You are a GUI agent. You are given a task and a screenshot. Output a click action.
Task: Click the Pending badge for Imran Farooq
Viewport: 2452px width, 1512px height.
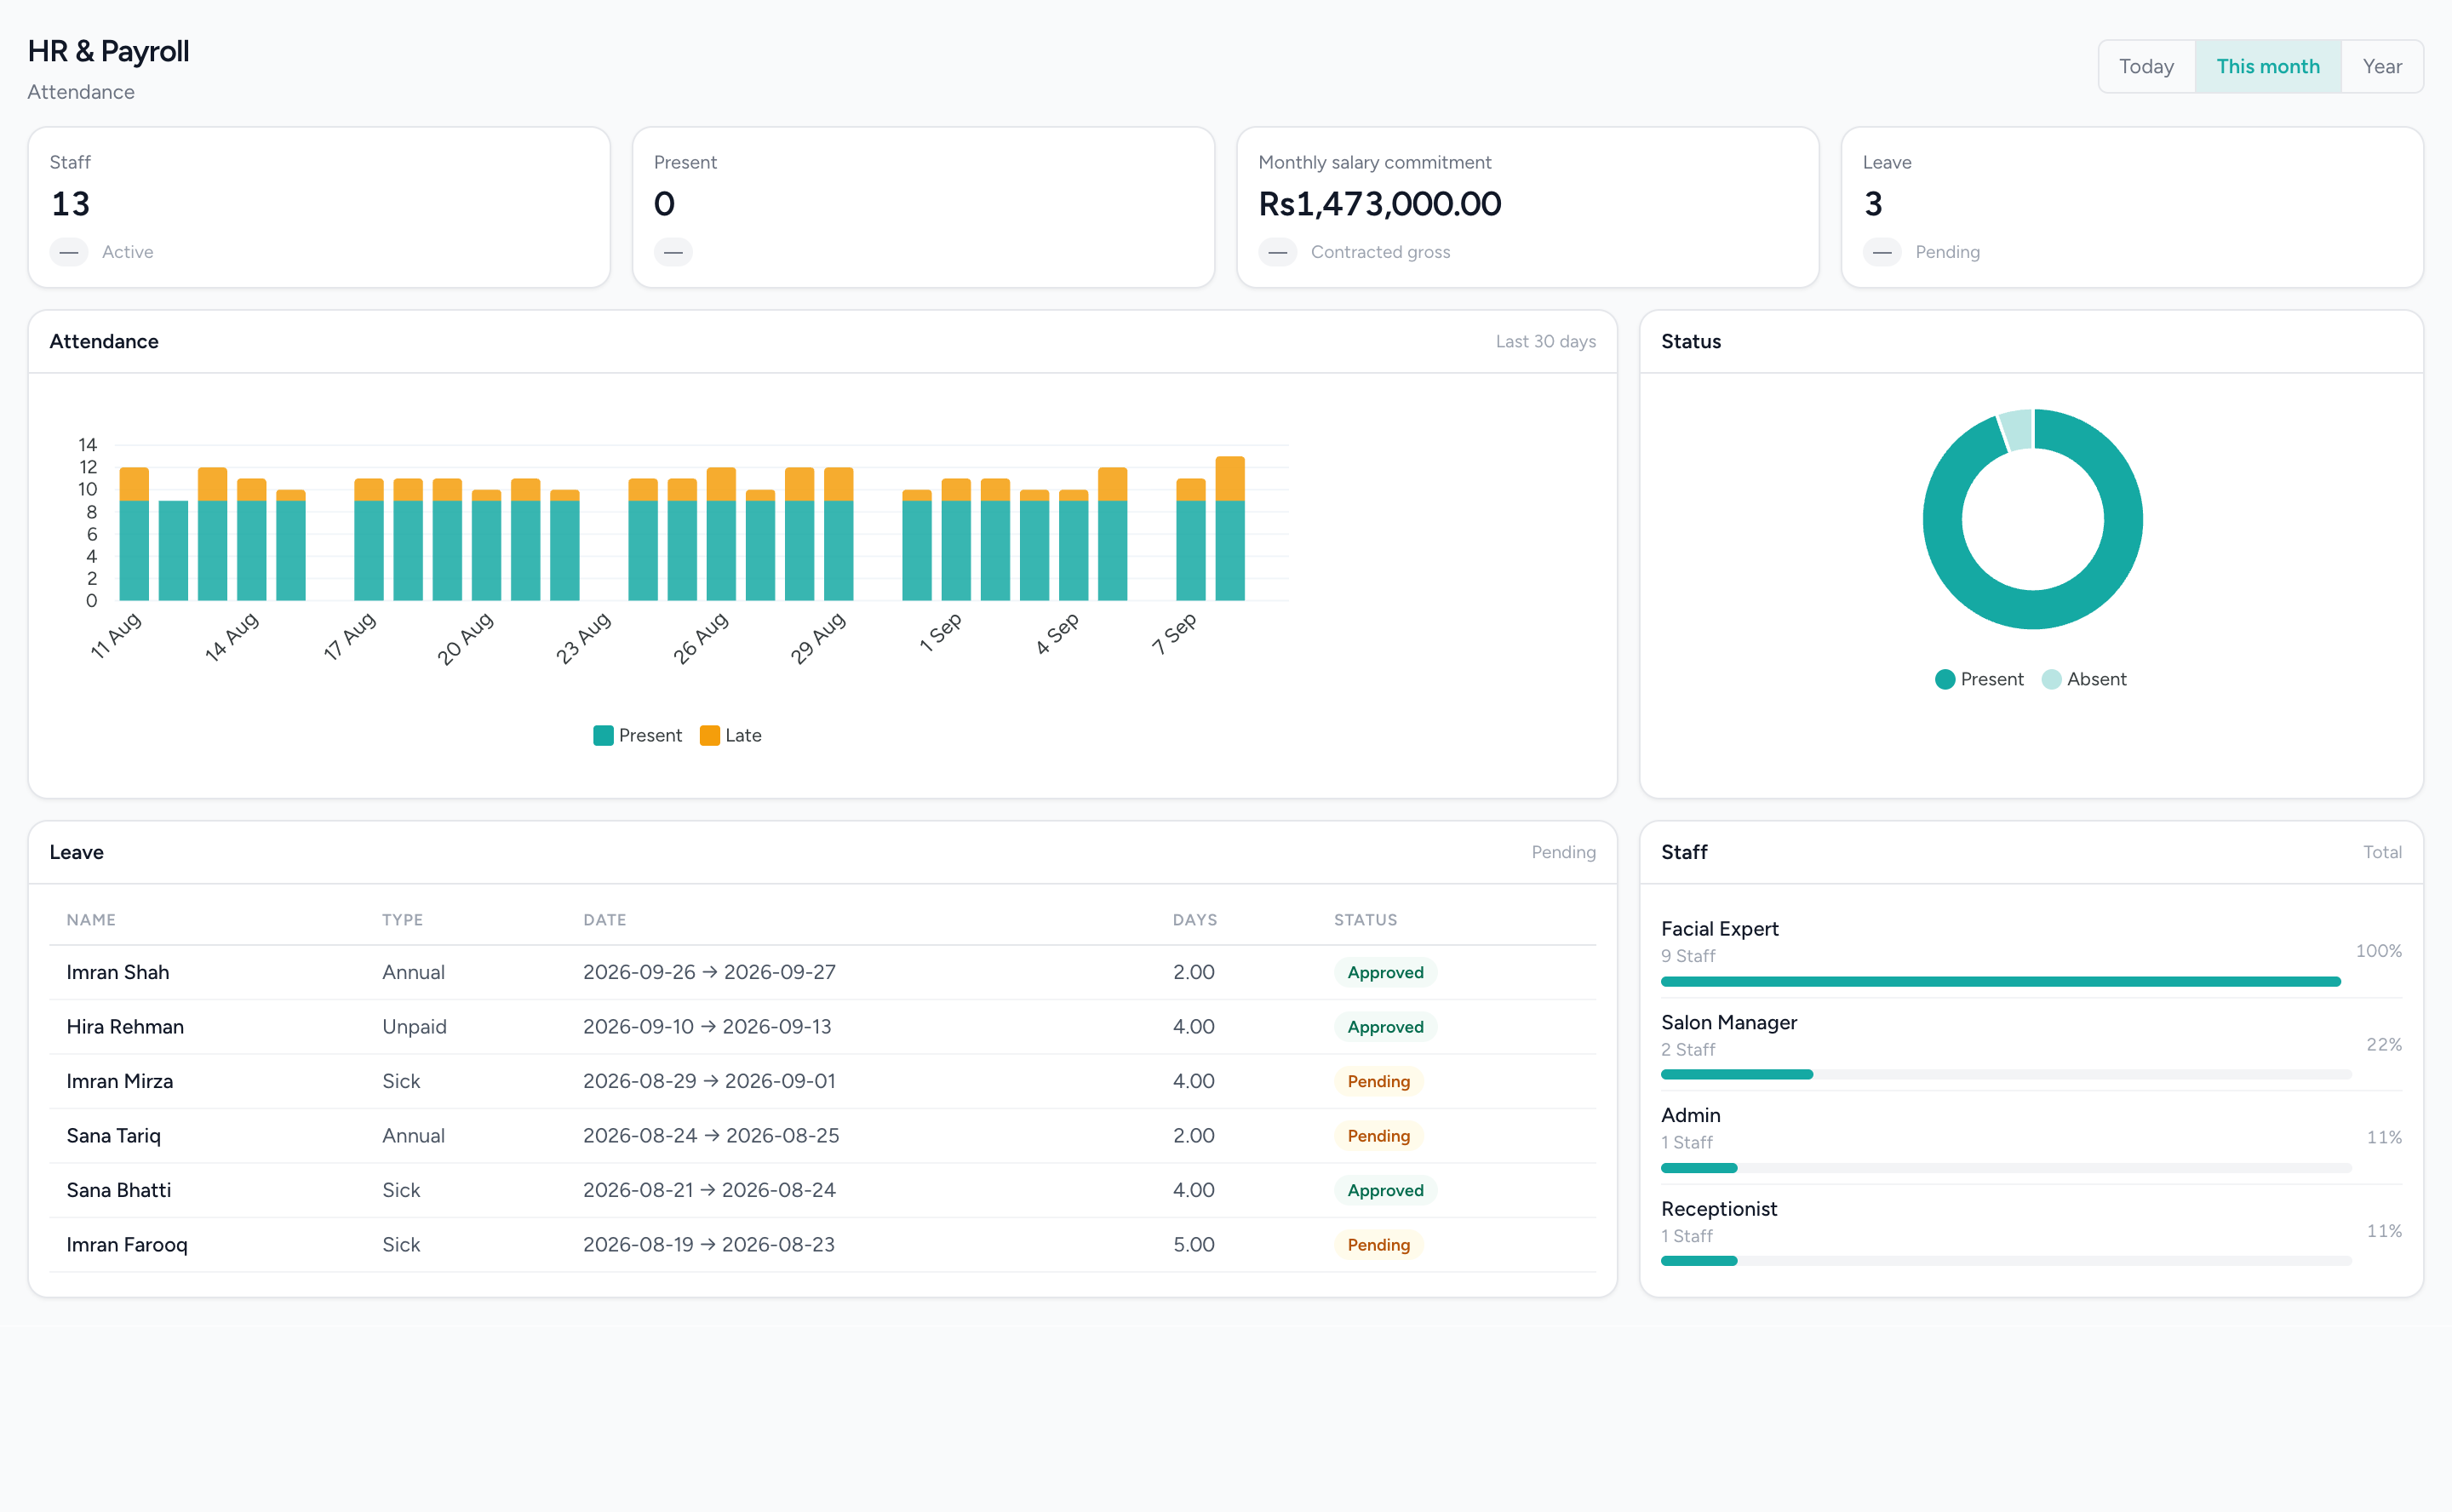(x=1378, y=1245)
